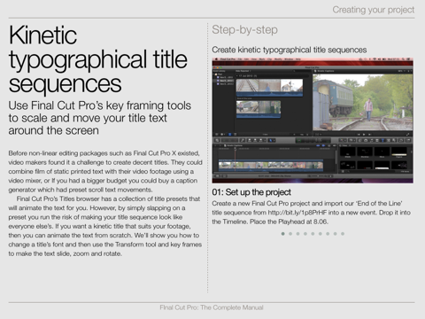Click the blue Titles browser T icon
The width and height of the screenshot is (425, 319).
[382, 140]
